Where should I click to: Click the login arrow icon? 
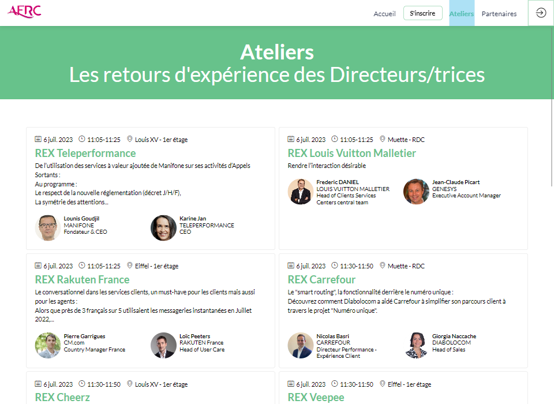click(x=541, y=13)
